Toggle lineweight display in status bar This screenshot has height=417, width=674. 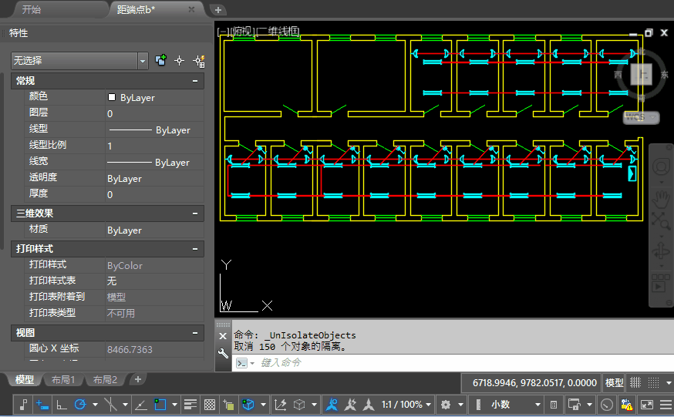[190, 405]
